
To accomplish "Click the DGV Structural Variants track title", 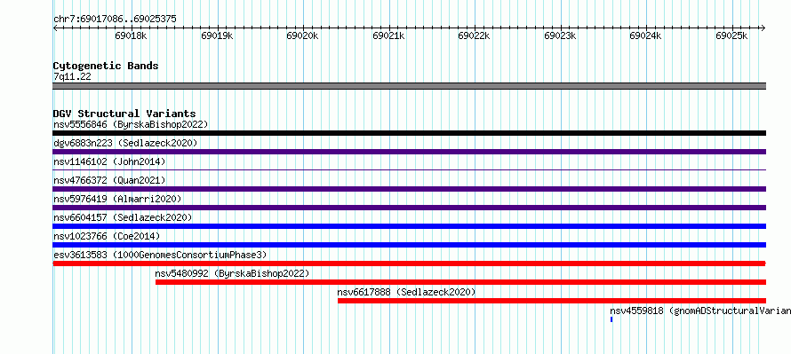I will (124, 114).
